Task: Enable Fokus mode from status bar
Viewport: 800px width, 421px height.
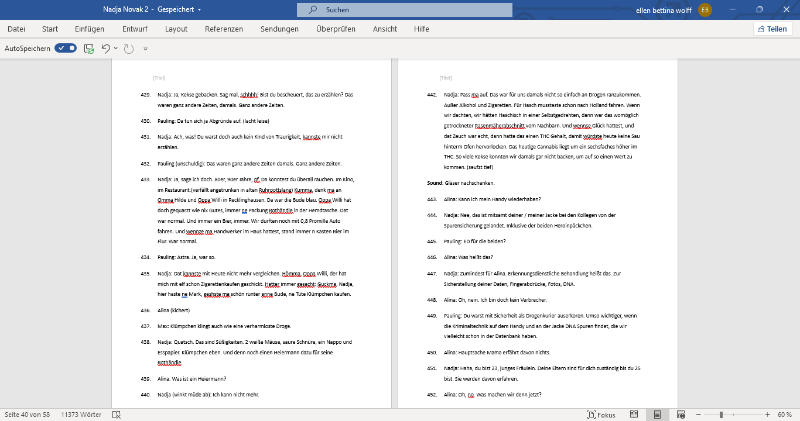Action: [x=601, y=415]
